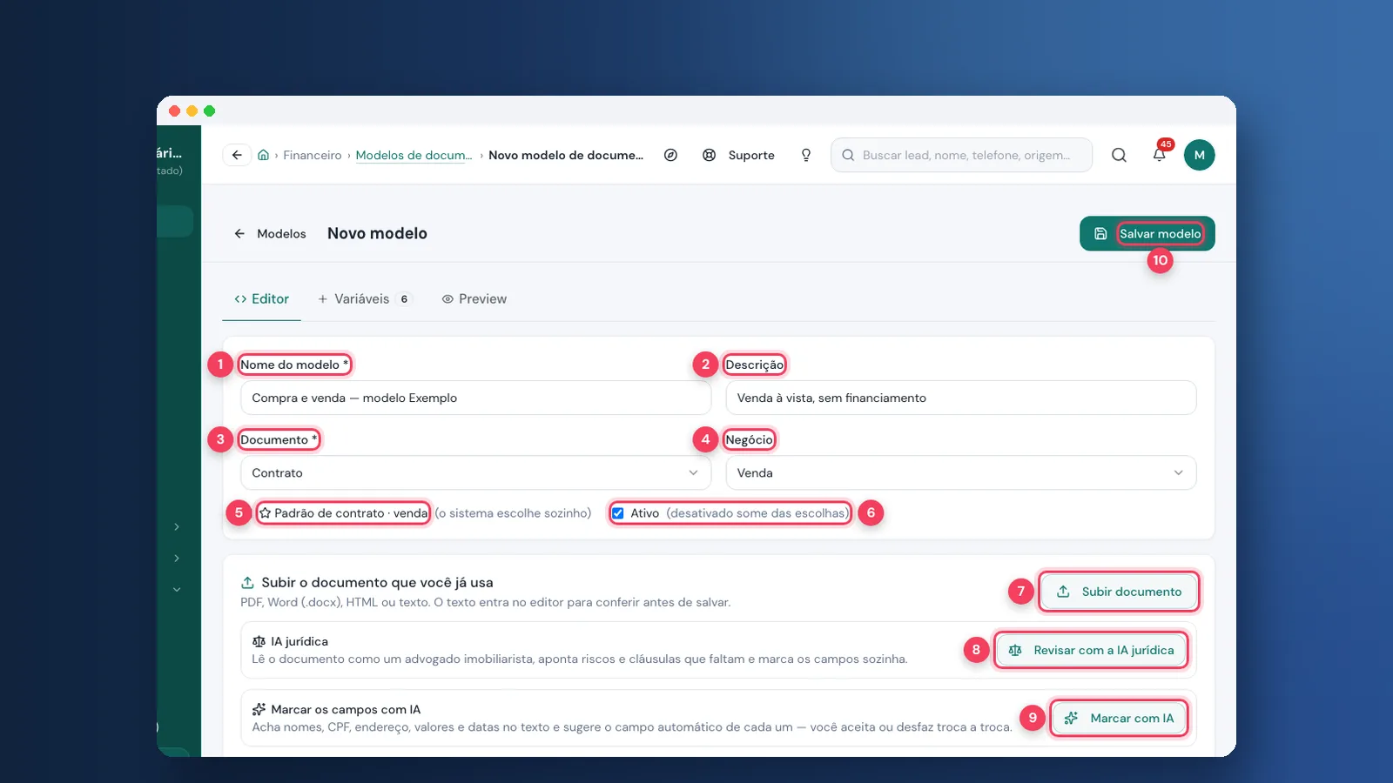Toggle the Ativo checkbox
Image resolution: width=1393 pixels, height=783 pixels.
(x=617, y=513)
